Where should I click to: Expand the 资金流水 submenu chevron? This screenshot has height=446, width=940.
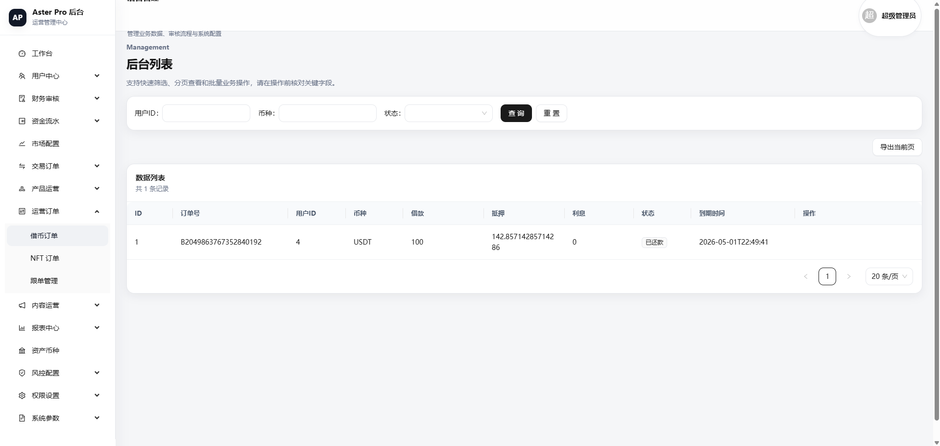97,121
